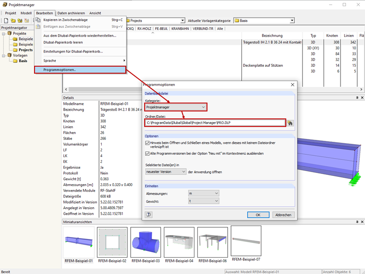This screenshot has height=274, width=365.
Task: Sort by the Bezeichnung column header
Action: pos(272,36)
